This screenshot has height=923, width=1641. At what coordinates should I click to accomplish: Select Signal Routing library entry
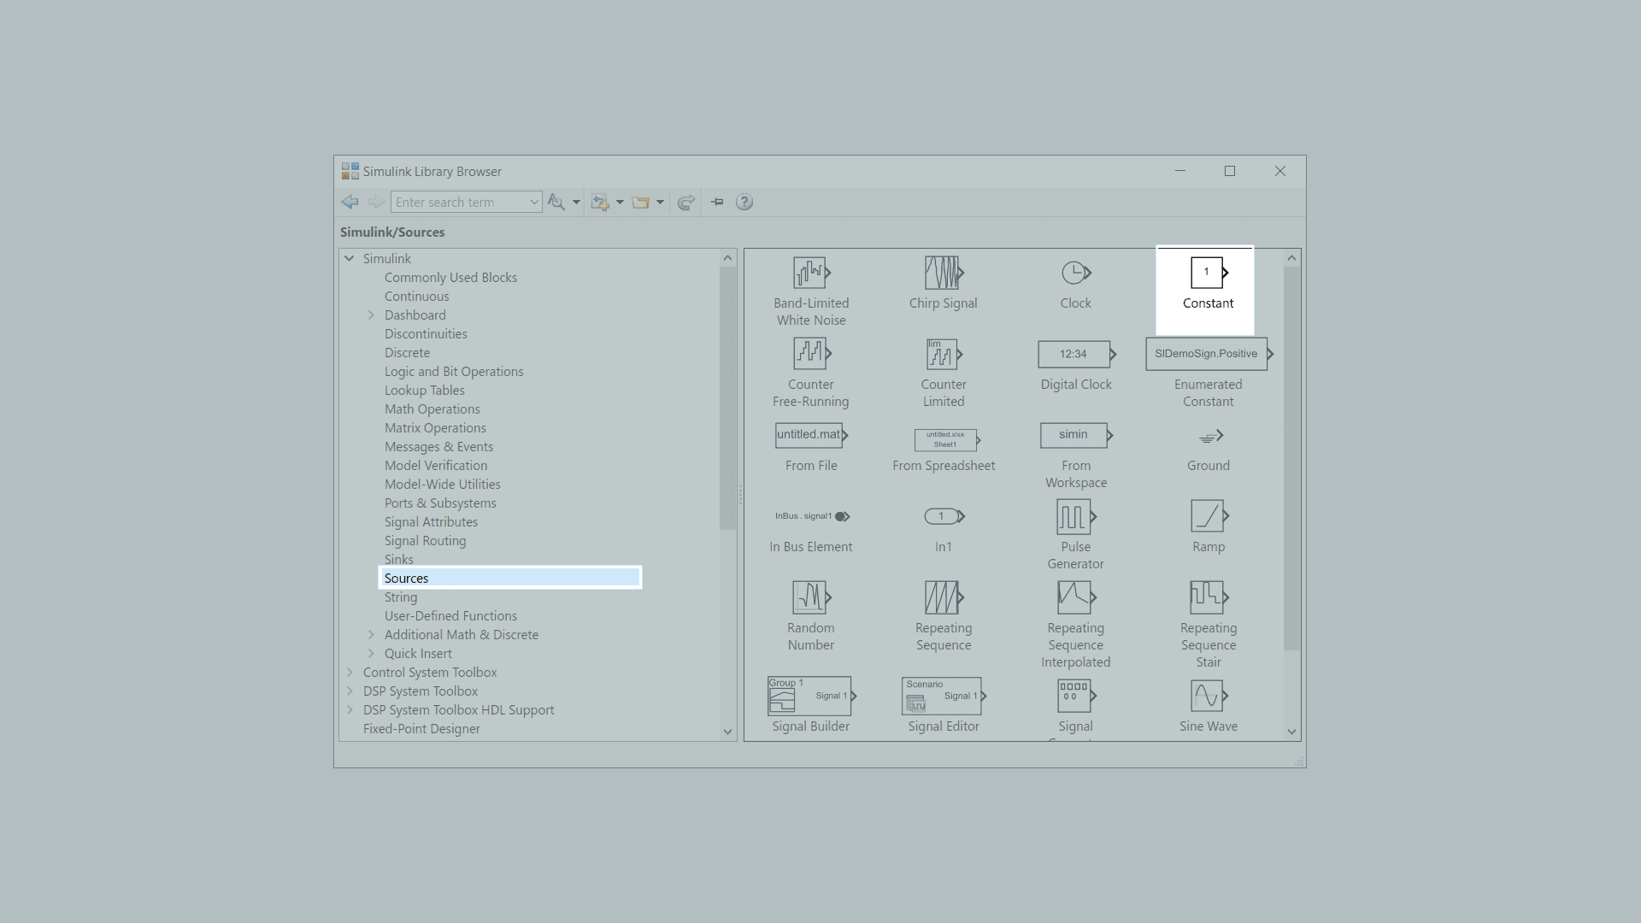(x=425, y=541)
